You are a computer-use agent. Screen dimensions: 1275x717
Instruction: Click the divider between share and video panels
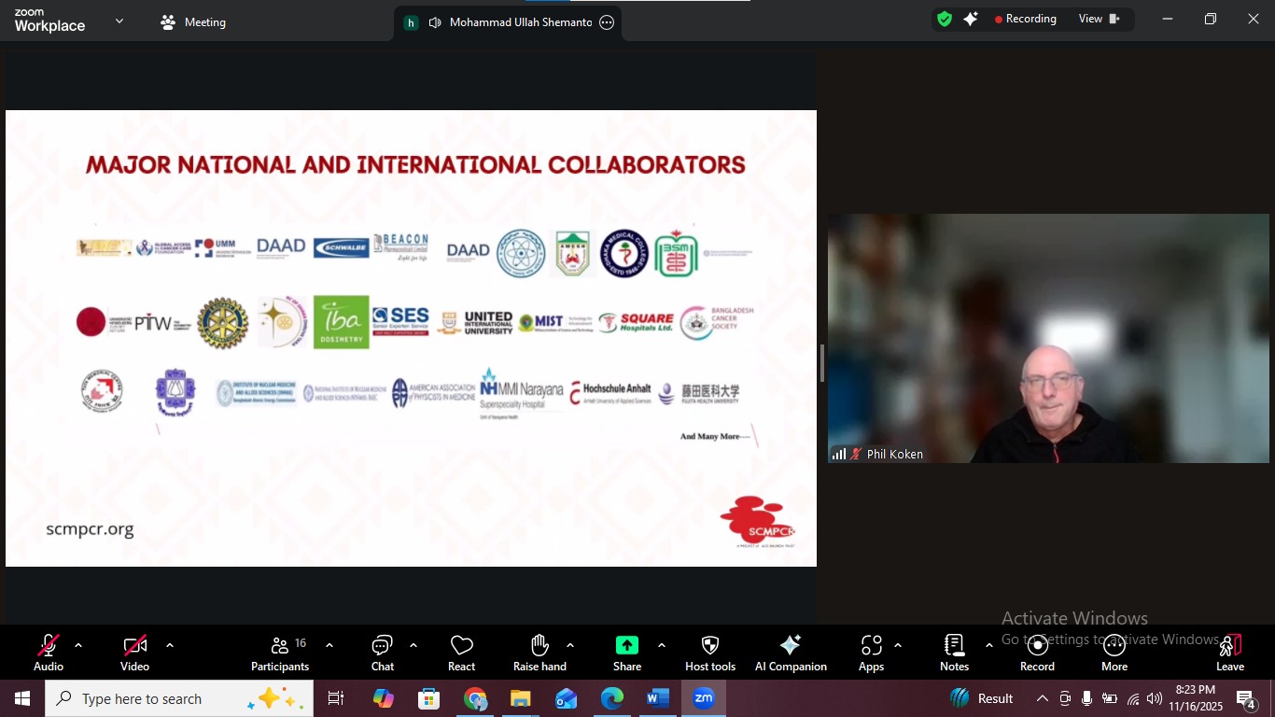click(x=821, y=363)
